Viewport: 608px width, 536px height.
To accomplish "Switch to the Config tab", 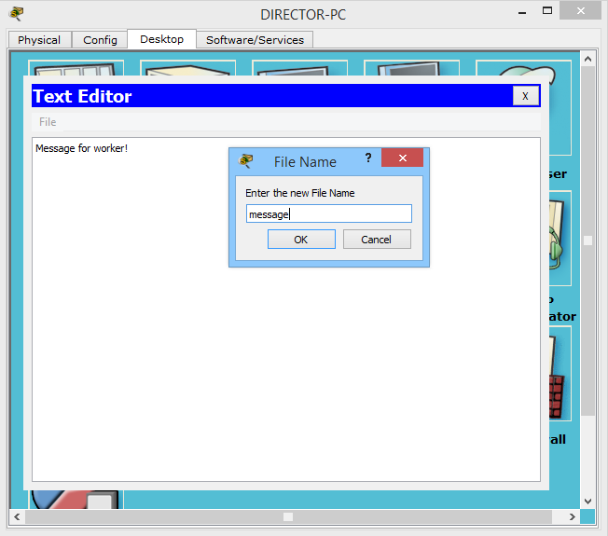I will pos(100,40).
